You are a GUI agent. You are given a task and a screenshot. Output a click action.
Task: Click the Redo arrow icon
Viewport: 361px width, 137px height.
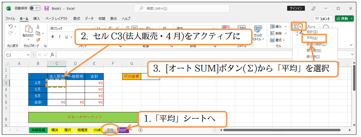click(x=11, y=33)
